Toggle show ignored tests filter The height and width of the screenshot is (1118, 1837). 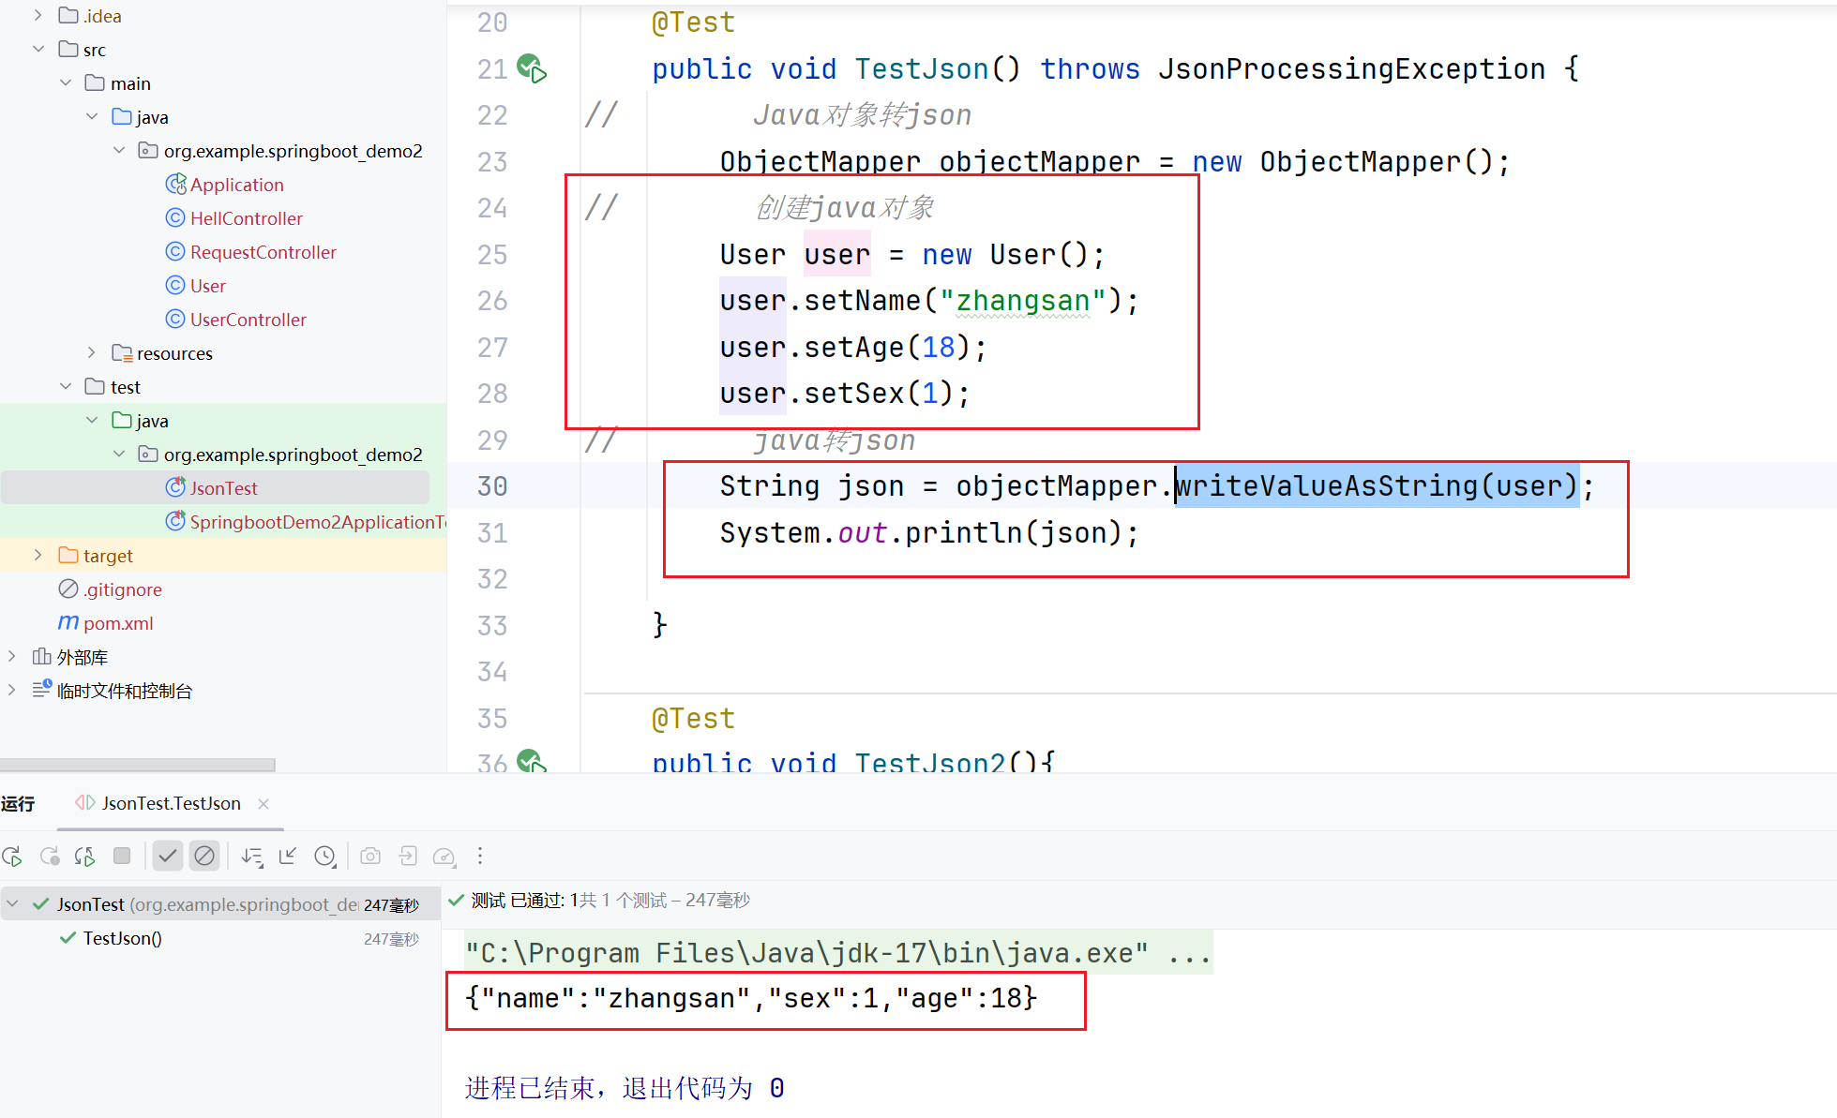click(x=203, y=856)
